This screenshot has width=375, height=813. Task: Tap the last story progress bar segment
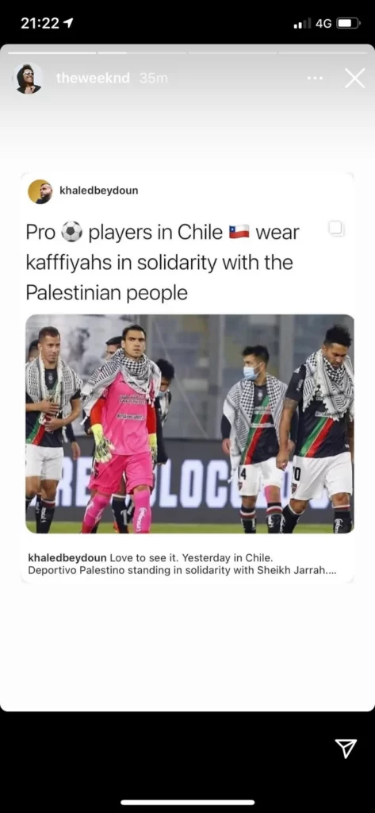[x=323, y=52]
